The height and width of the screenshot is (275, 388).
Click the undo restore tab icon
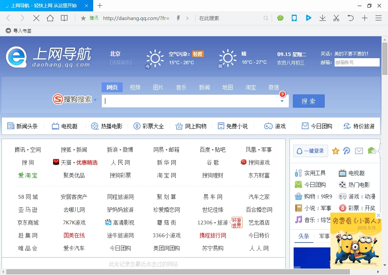pos(350,18)
